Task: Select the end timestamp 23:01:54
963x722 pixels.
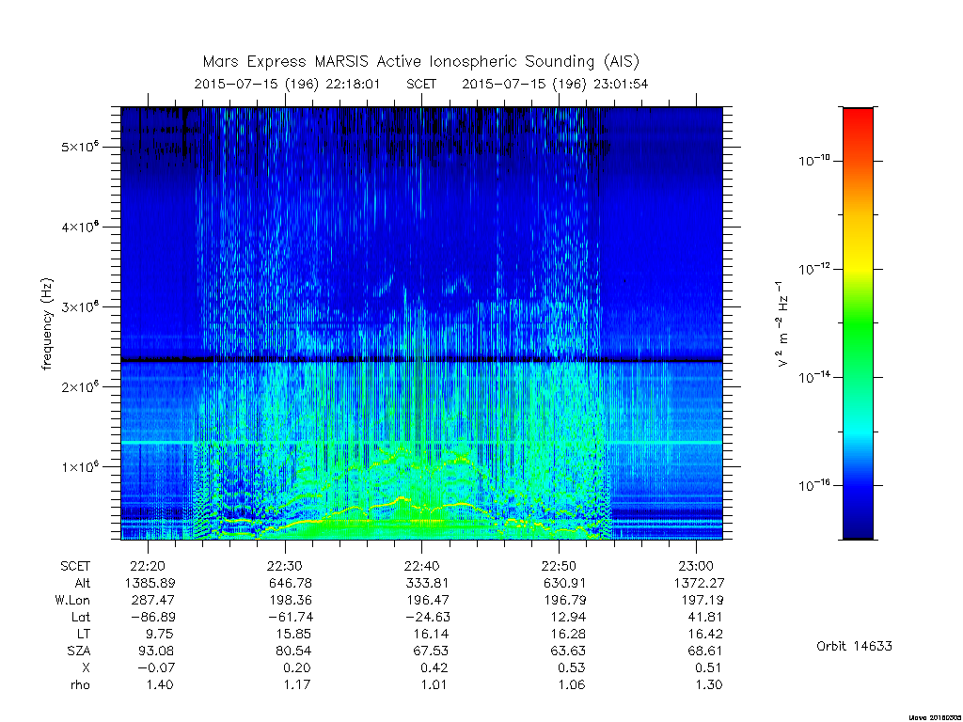Action: coord(621,84)
